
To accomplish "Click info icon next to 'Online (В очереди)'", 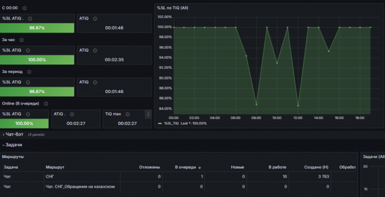I will (x=46, y=103).
